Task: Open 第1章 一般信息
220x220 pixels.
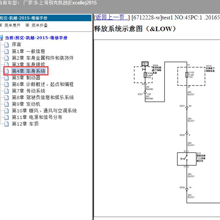Action: coord(28,51)
